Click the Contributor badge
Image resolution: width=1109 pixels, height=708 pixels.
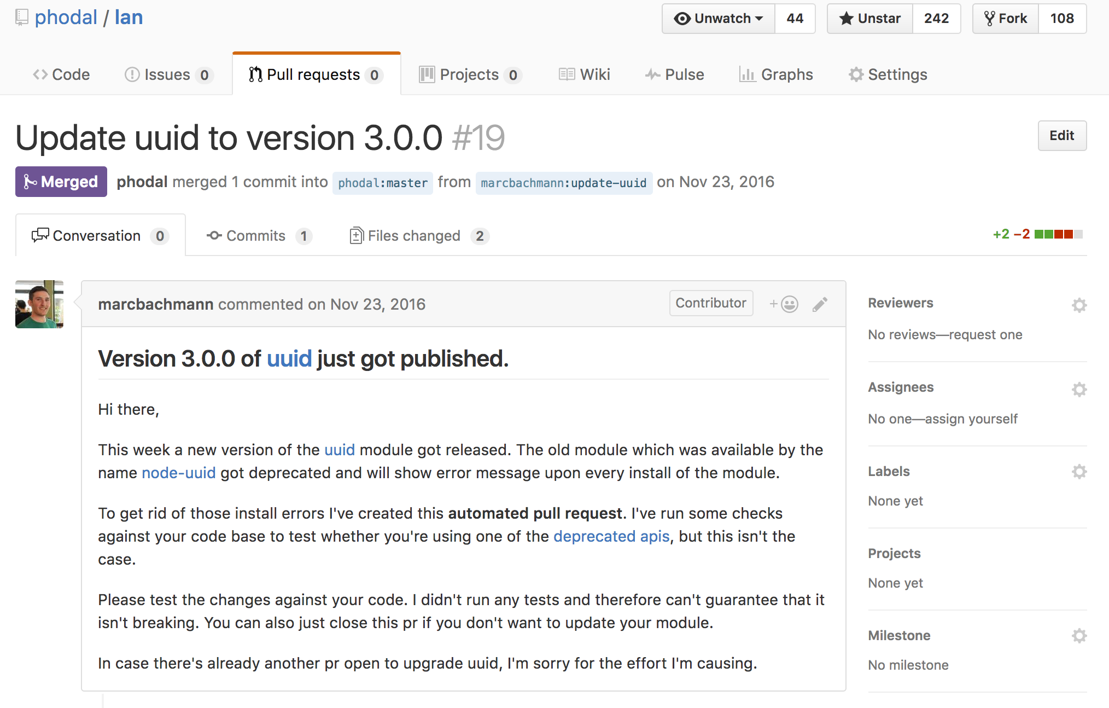tap(711, 303)
